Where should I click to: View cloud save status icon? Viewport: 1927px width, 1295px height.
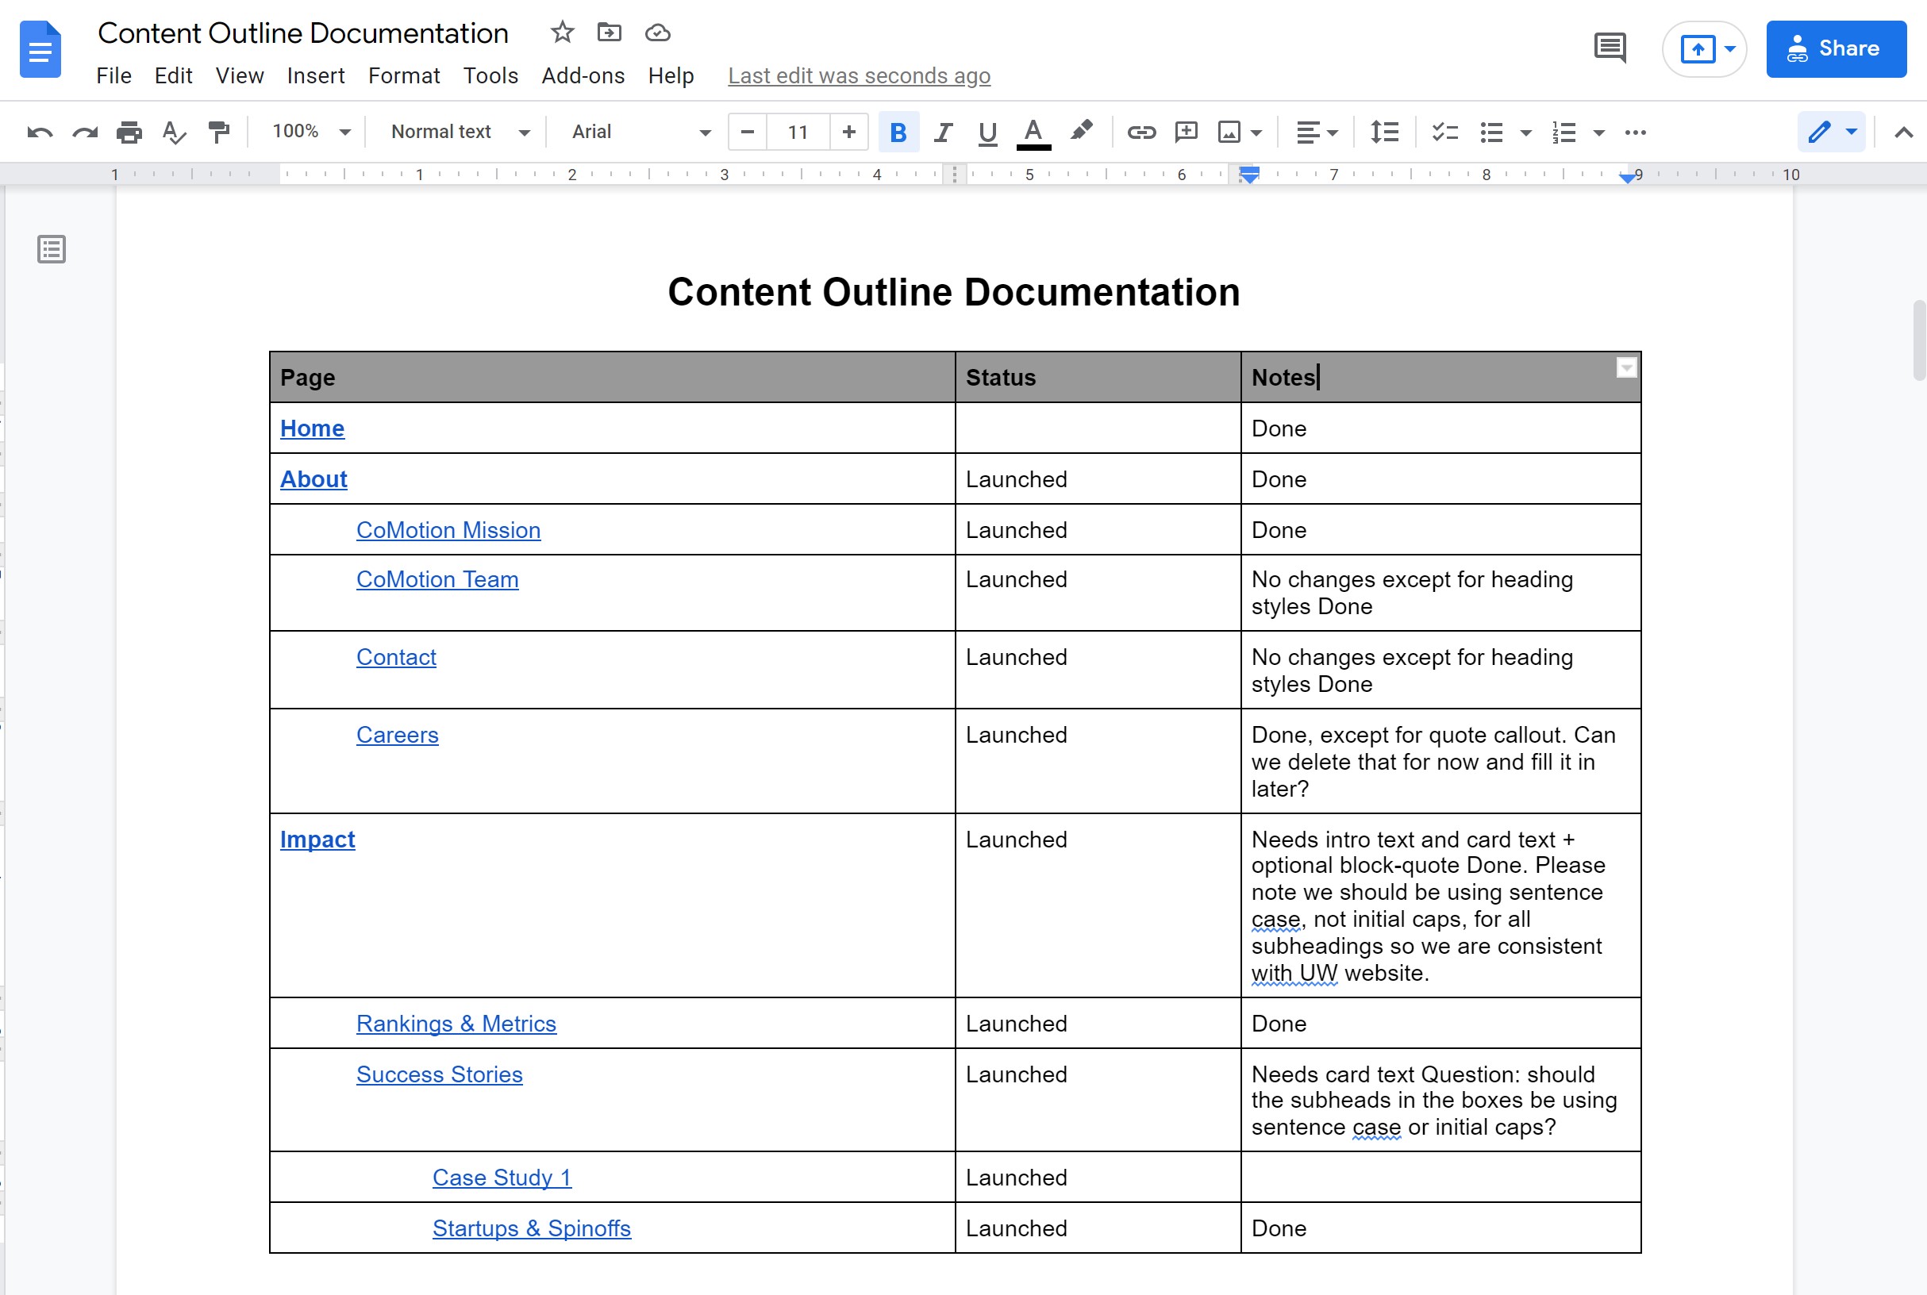coord(657,33)
